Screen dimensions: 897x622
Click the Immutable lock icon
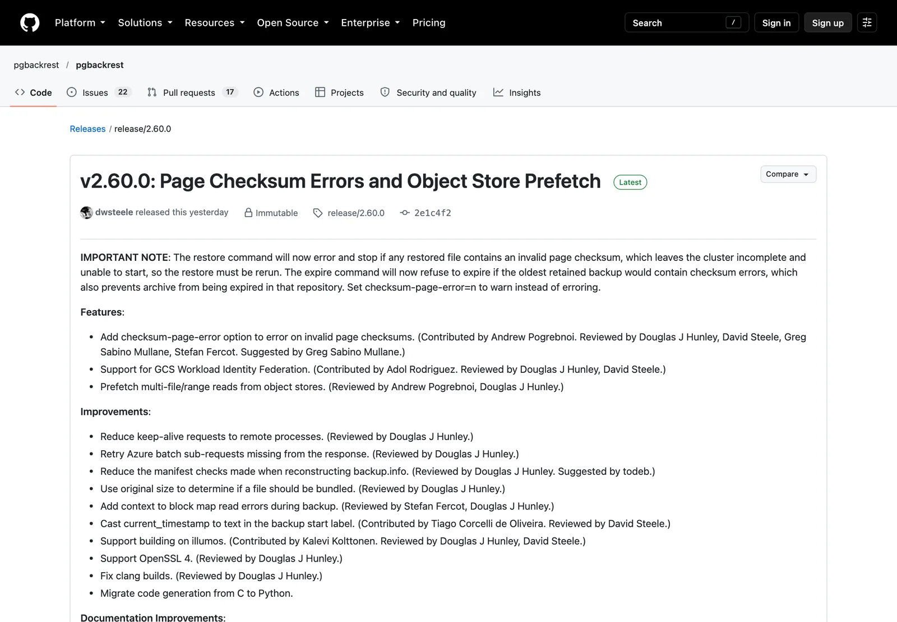(x=248, y=213)
